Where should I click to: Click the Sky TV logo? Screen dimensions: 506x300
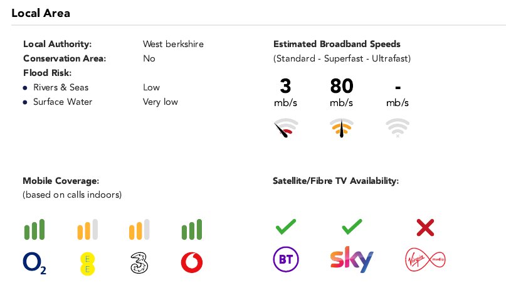tap(352, 259)
